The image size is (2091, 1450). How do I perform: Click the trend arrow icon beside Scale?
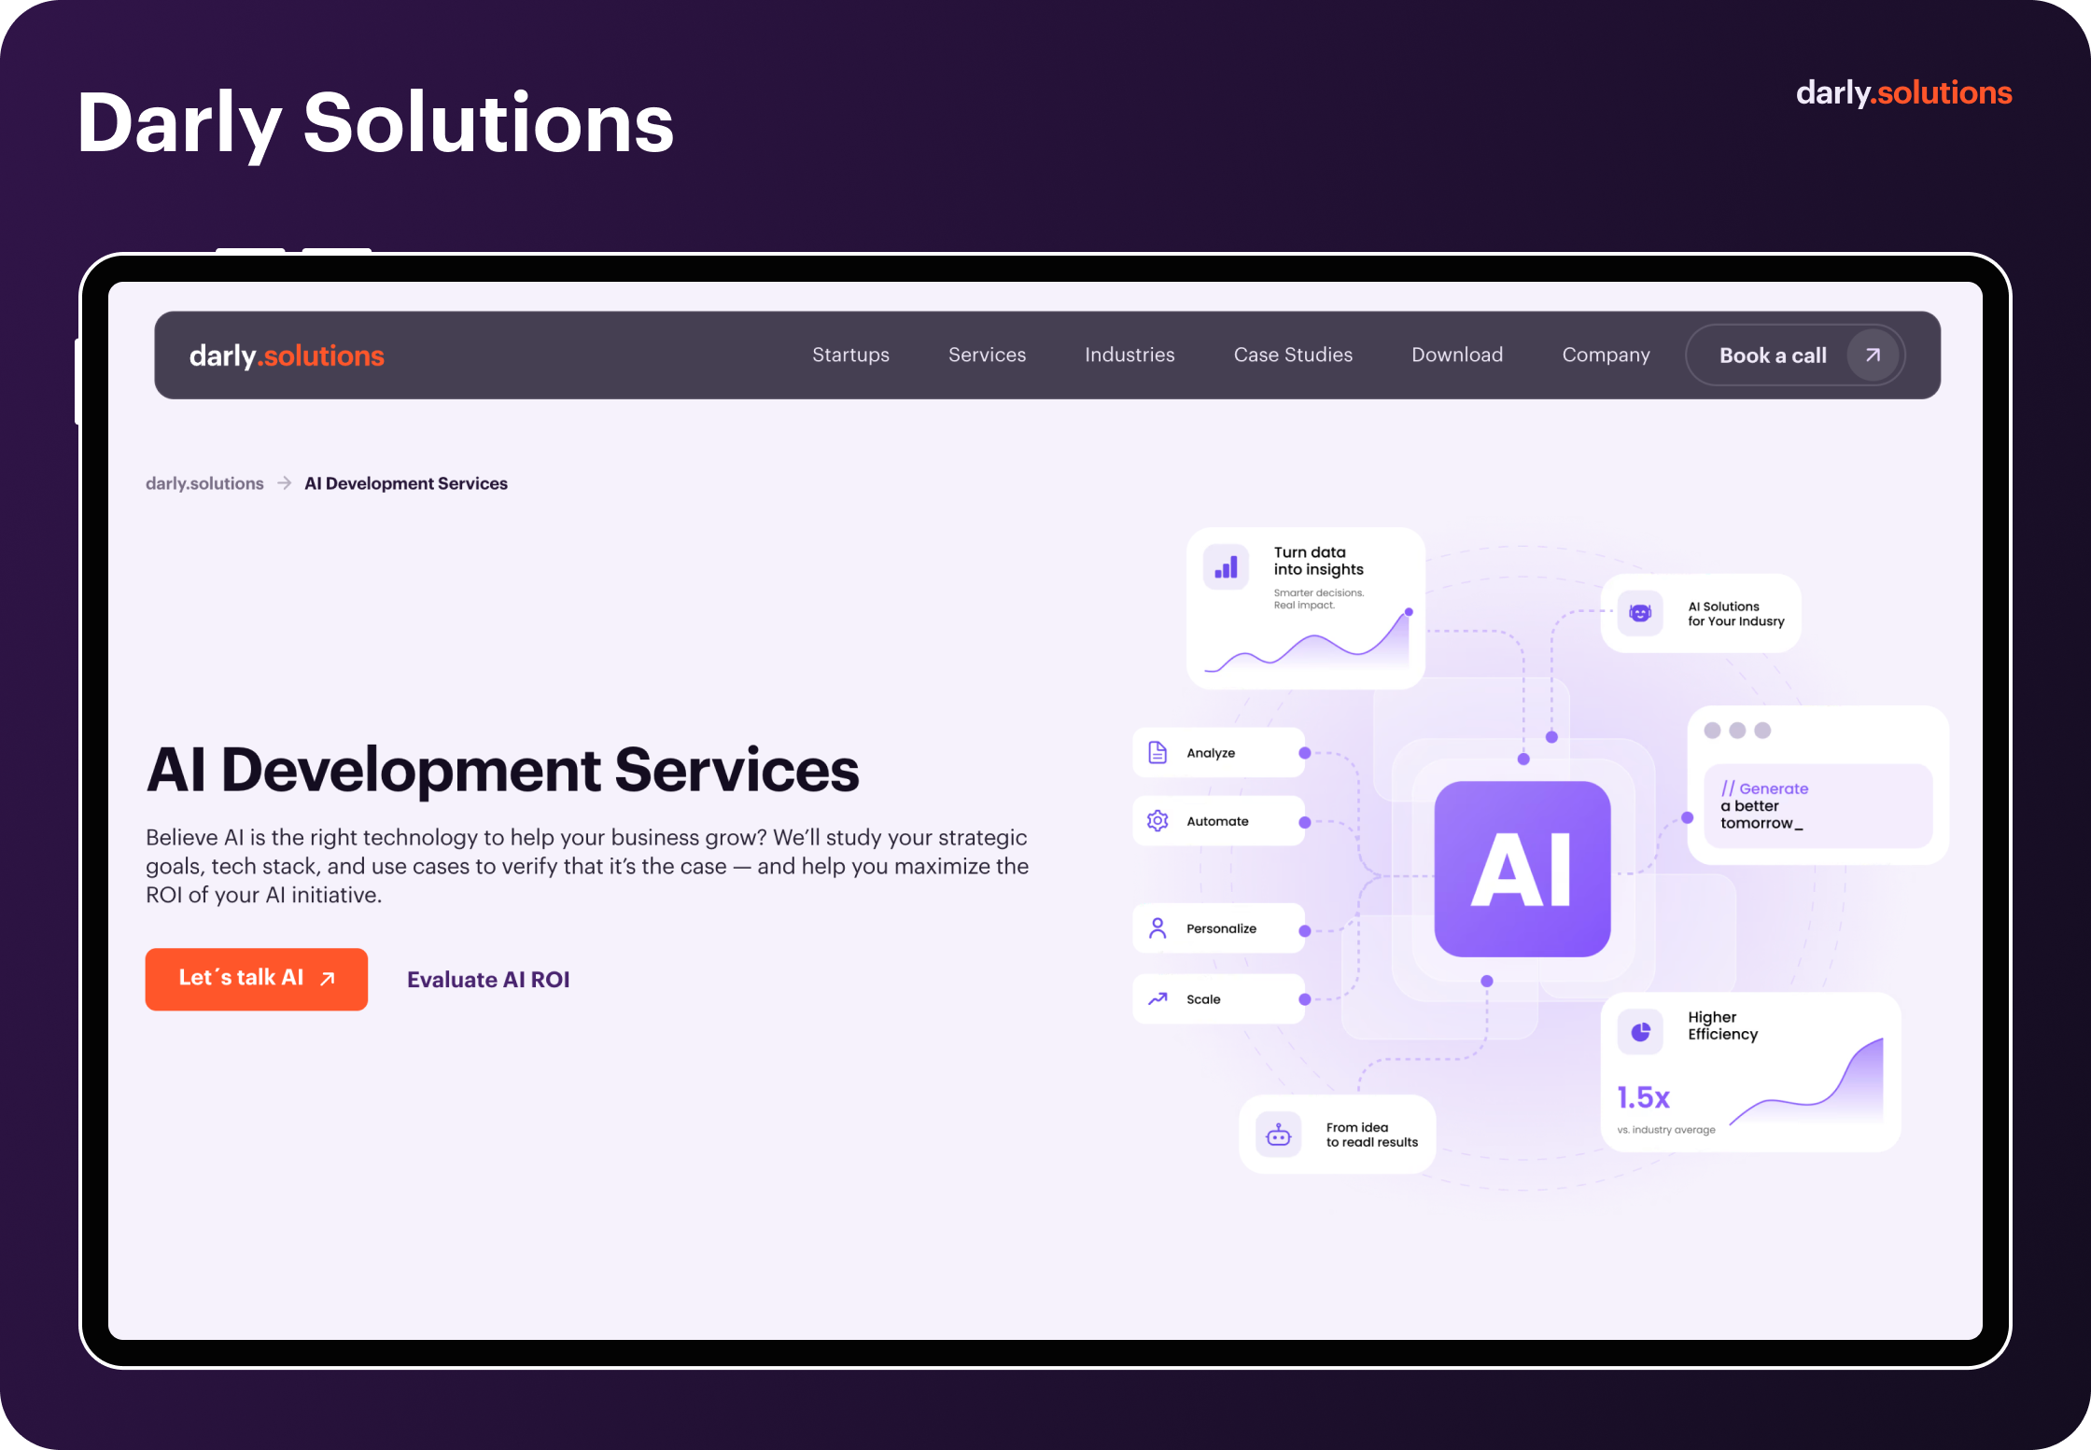pyautogui.click(x=1158, y=998)
